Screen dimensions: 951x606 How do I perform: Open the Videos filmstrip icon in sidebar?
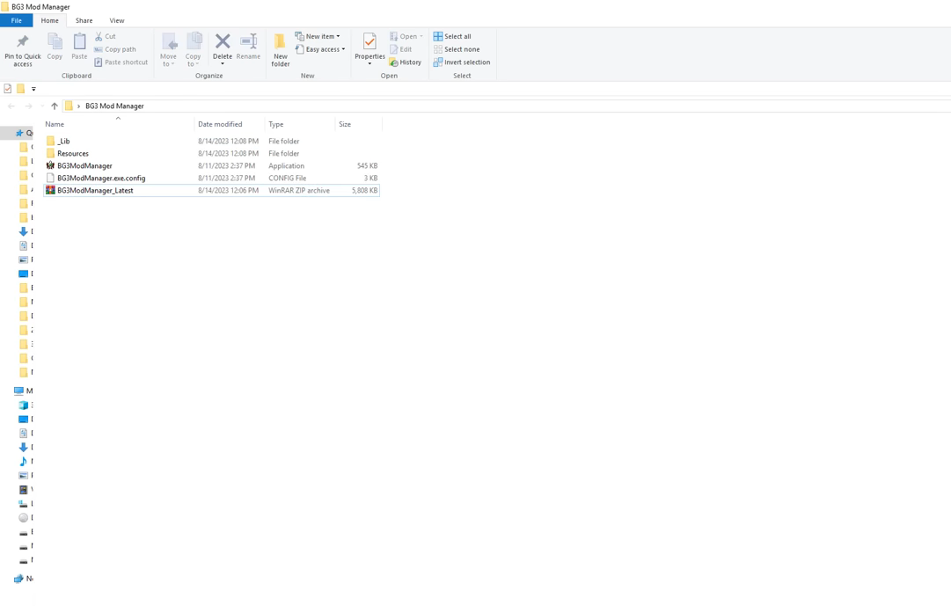pos(23,490)
